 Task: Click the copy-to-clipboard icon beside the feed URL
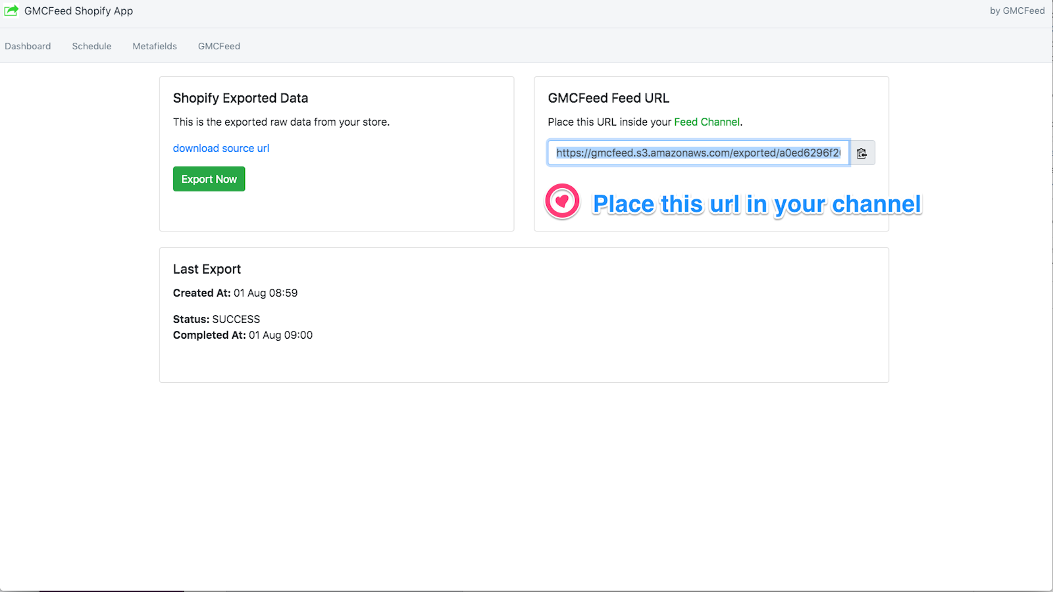(862, 153)
